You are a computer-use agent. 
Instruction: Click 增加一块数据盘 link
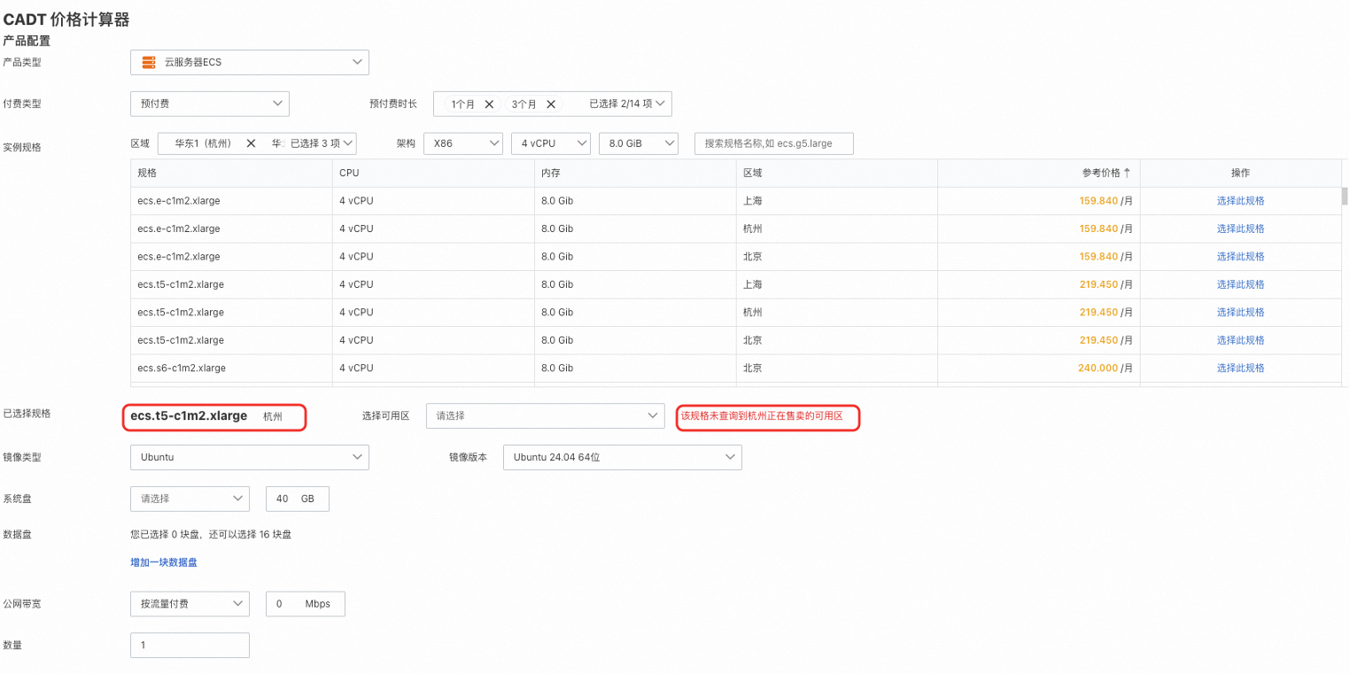[x=164, y=562]
